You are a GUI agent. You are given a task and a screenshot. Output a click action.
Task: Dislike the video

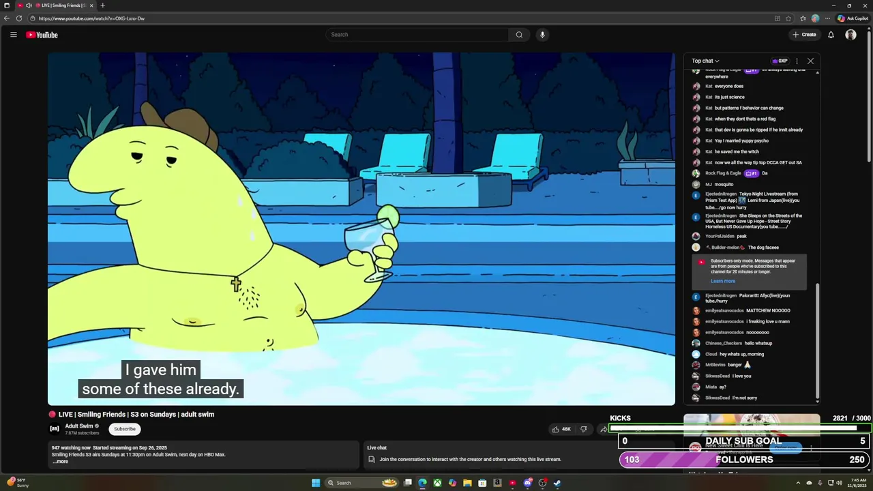pyautogui.click(x=584, y=429)
